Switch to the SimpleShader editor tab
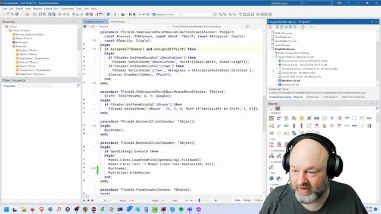381x214 pixels. pos(118,21)
